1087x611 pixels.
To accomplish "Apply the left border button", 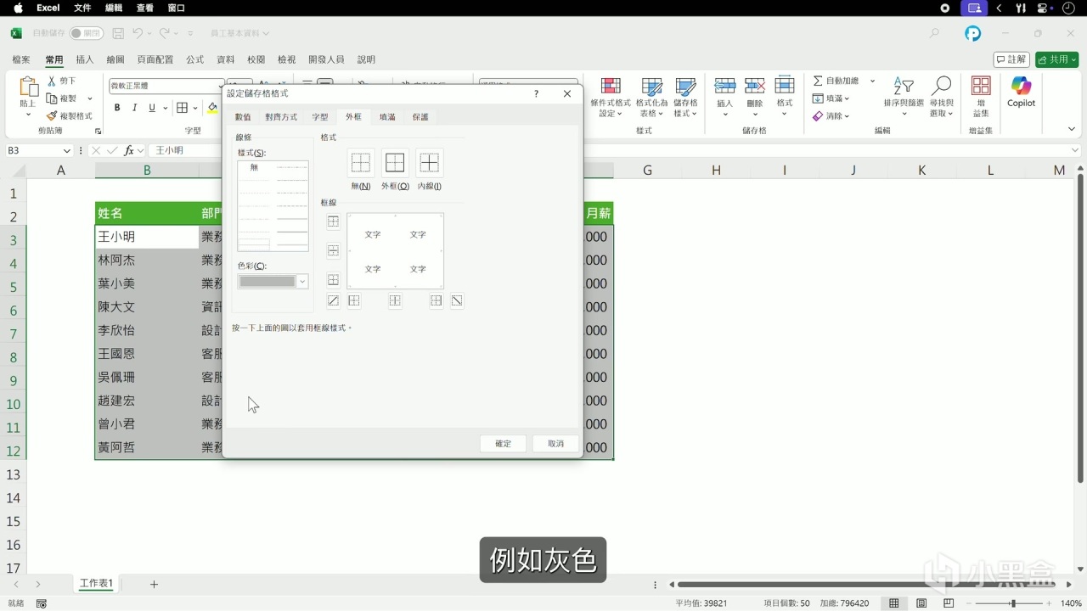I will (354, 300).
